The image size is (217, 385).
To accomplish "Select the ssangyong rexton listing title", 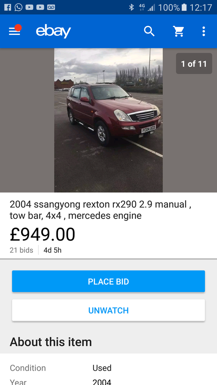I will pyautogui.click(x=100, y=210).
